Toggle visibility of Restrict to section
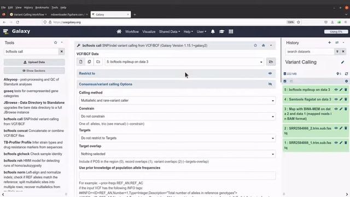 click(270, 73)
